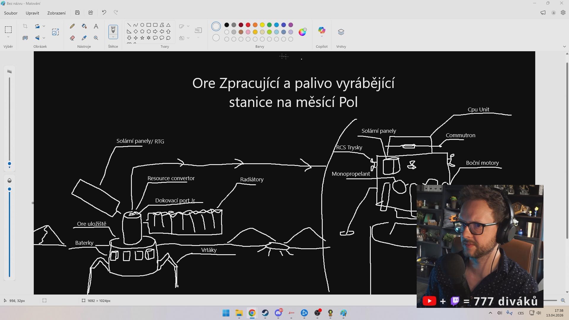Click the remove background icon
The image size is (569, 320).
(25, 38)
